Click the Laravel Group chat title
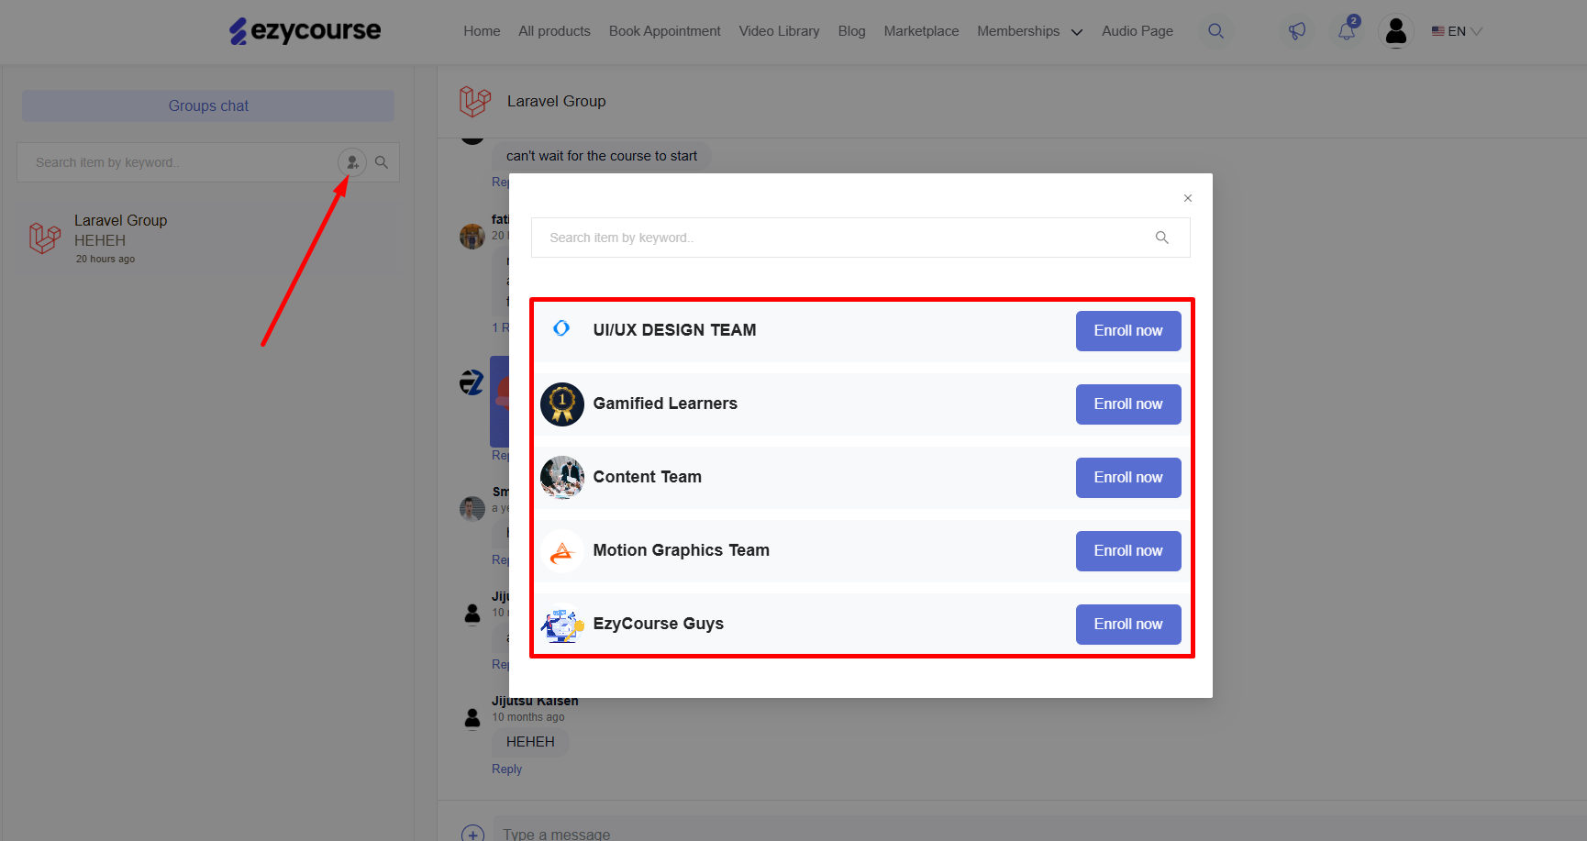Screen dimensions: 1587x841 click(x=556, y=101)
